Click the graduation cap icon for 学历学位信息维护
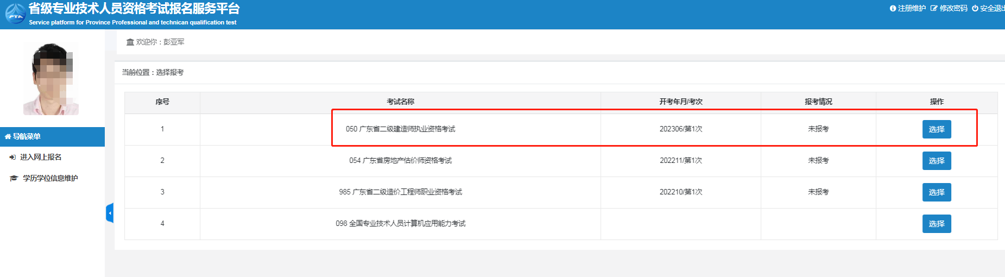The image size is (1005, 277). 14,178
